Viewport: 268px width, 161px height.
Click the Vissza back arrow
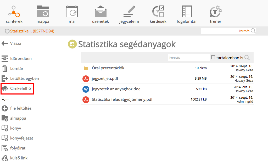pyautogui.click(x=5, y=43)
